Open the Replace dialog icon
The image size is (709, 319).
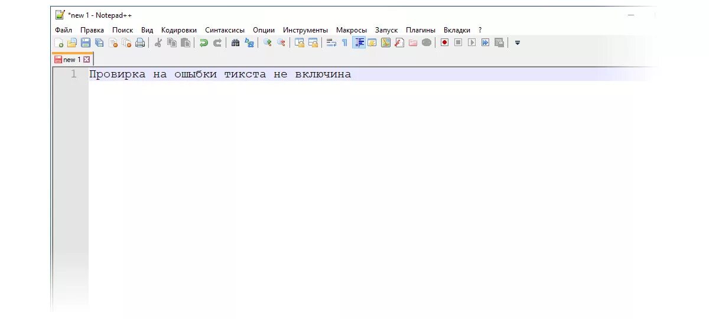pyautogui.click(x=249, y=43)
